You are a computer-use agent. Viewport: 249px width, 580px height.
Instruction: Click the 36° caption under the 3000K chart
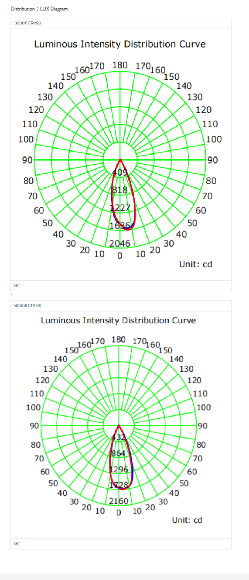16,286
